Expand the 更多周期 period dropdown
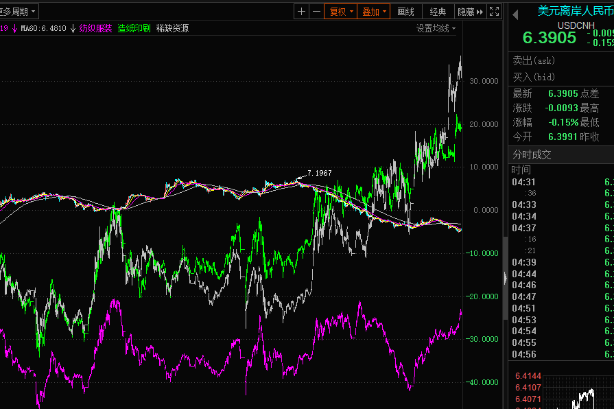614x409 pixels. tap(19, 12)
